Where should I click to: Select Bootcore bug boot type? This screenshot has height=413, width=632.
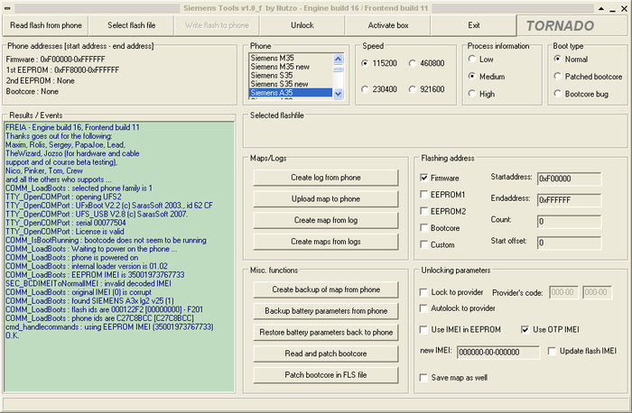tap(557, 94)
